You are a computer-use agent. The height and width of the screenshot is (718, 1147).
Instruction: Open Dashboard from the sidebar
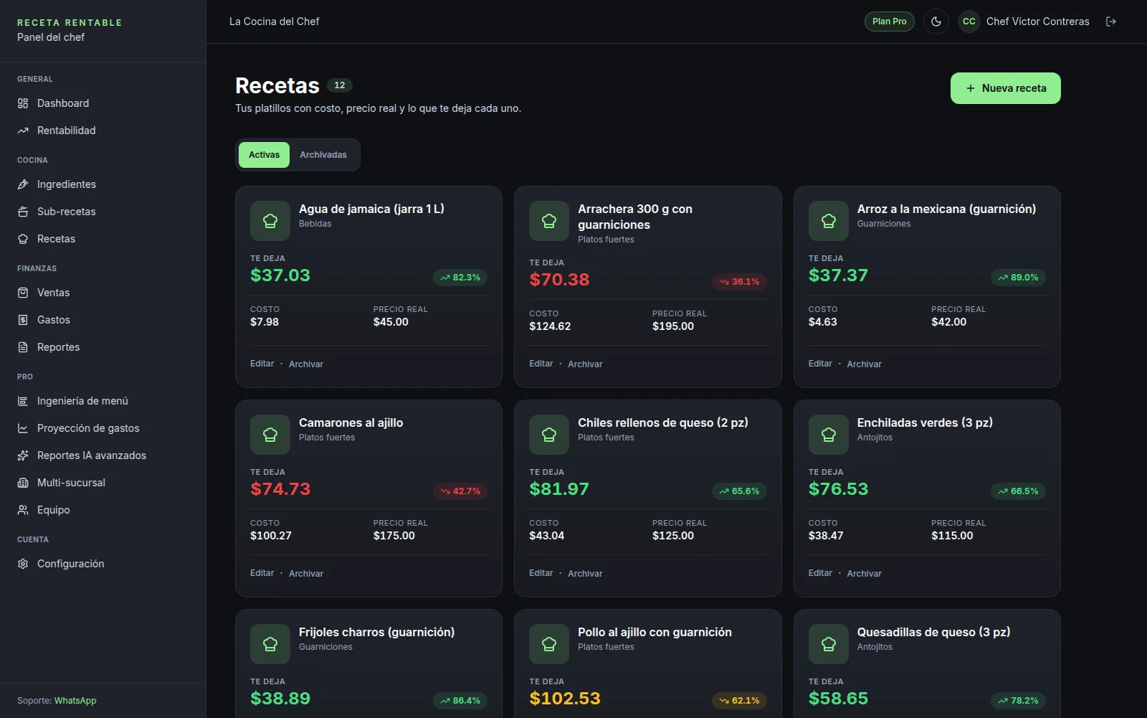pos(103,103)
